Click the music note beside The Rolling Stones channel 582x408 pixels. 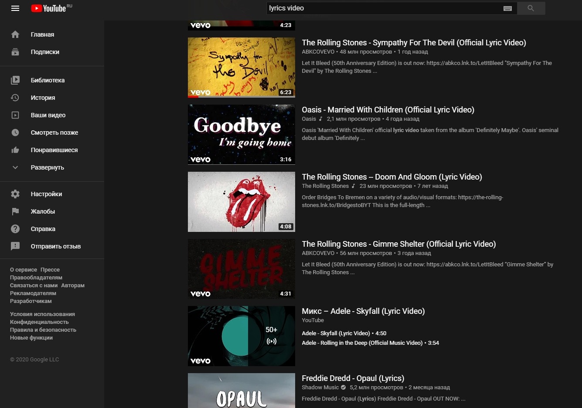(353, 186)
